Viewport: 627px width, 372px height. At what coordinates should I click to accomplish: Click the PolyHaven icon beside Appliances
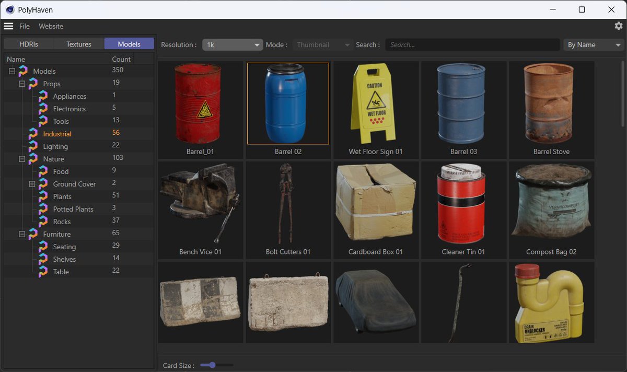(43, 96)
